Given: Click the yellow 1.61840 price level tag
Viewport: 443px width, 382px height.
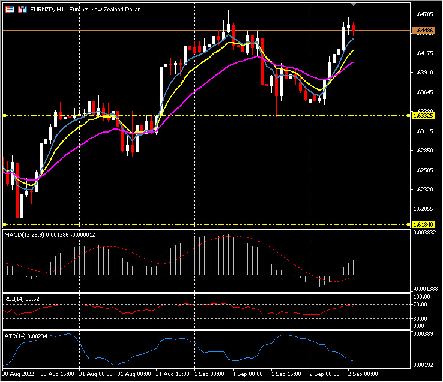Looking at the screenshot, I should coord(423,224).
